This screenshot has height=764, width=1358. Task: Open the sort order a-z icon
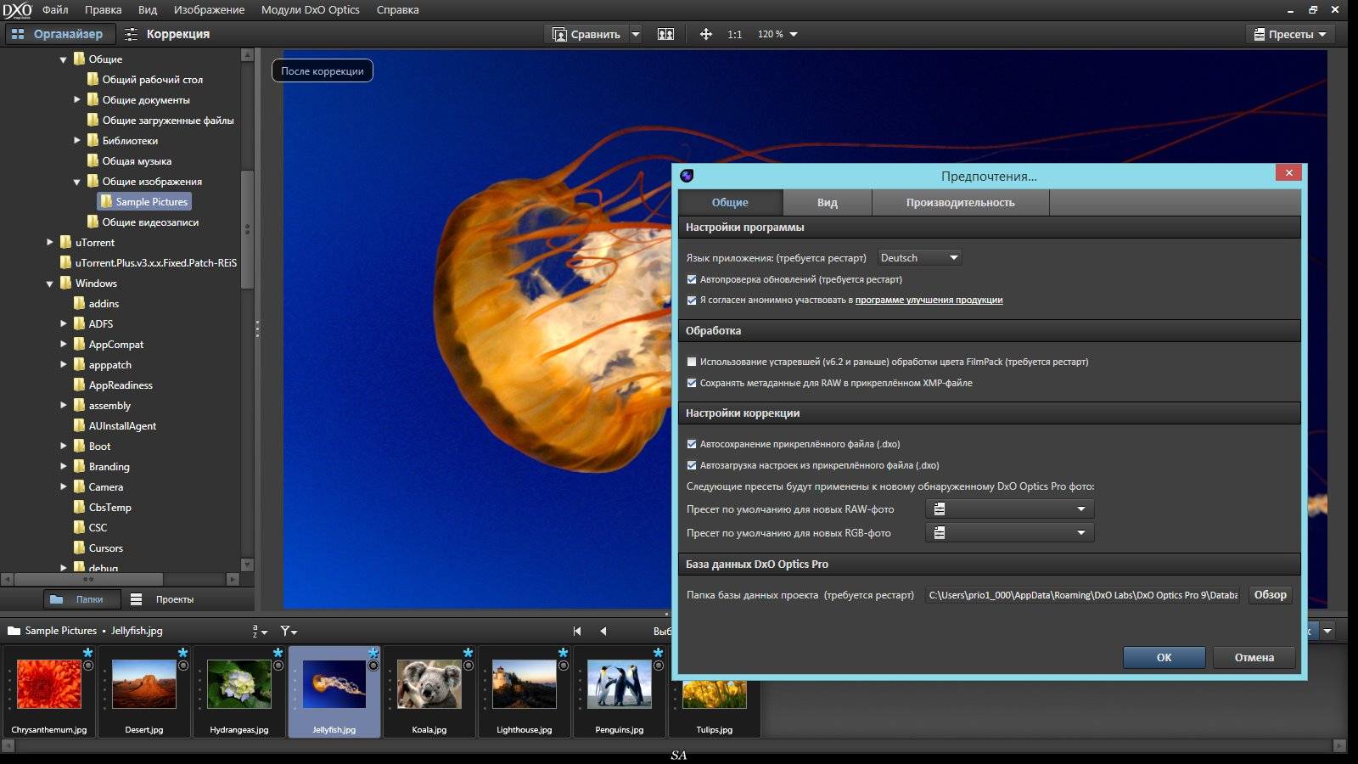(259, 631)
